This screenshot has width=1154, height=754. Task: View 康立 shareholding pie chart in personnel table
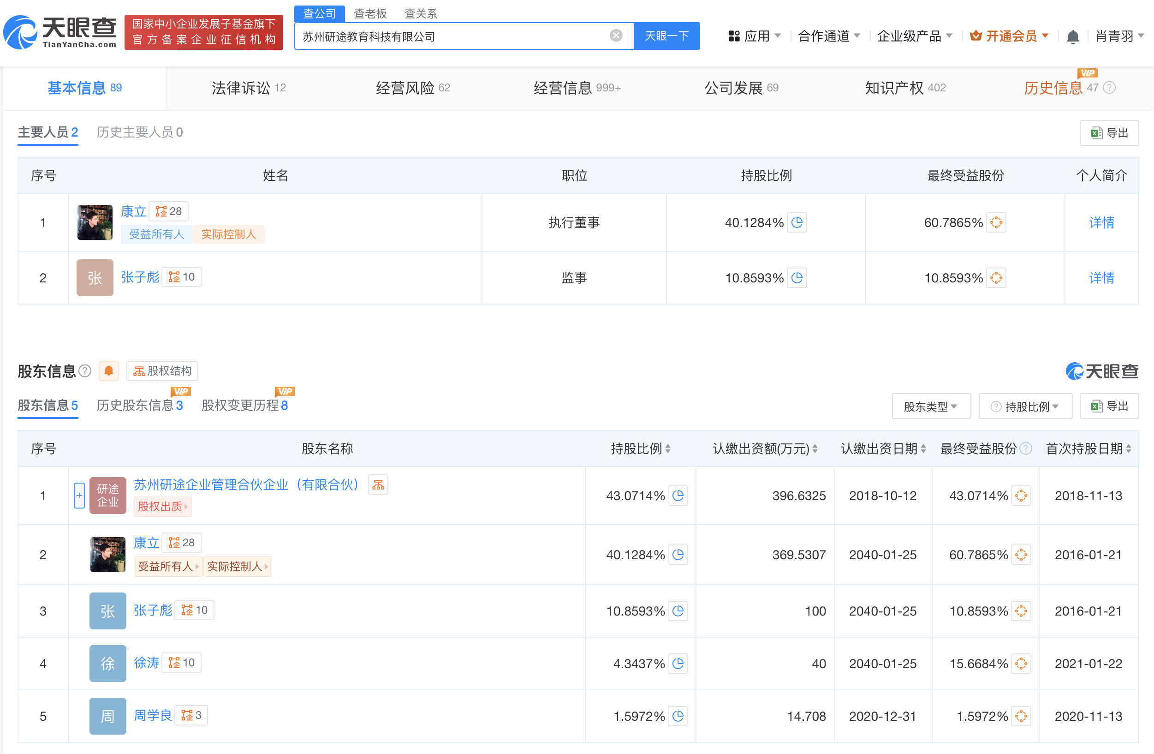pos(797,223)
